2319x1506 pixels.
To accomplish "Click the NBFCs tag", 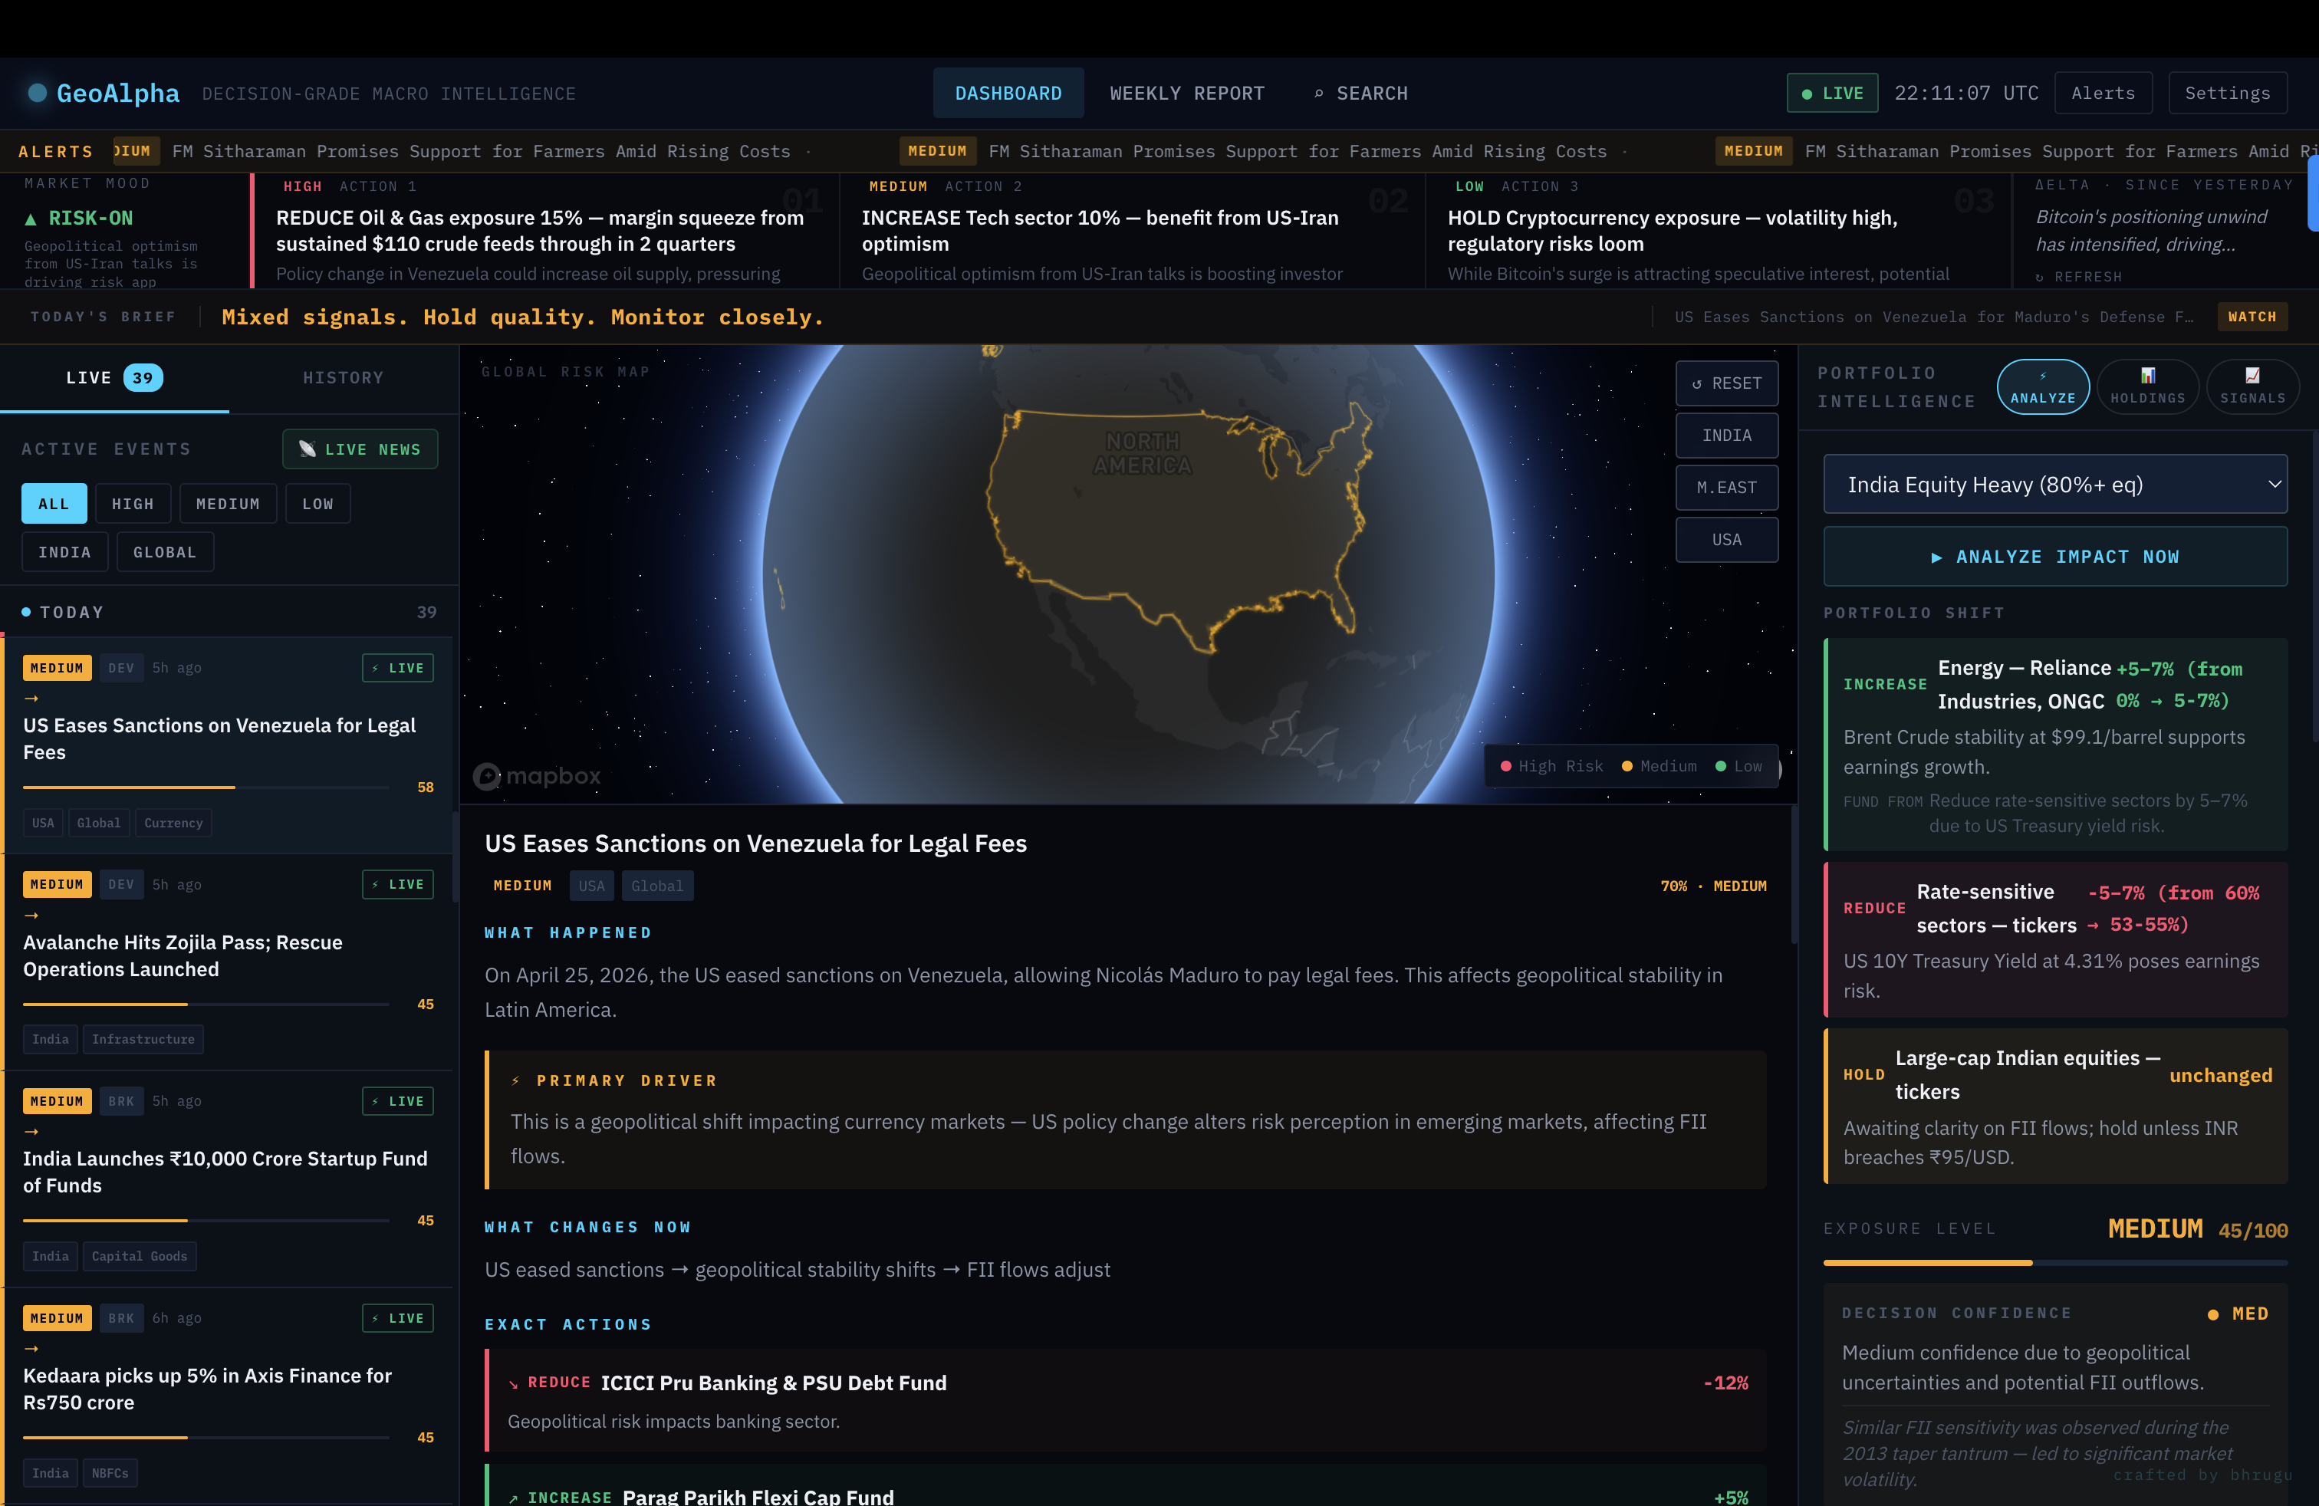I will tap(109, 1473).
